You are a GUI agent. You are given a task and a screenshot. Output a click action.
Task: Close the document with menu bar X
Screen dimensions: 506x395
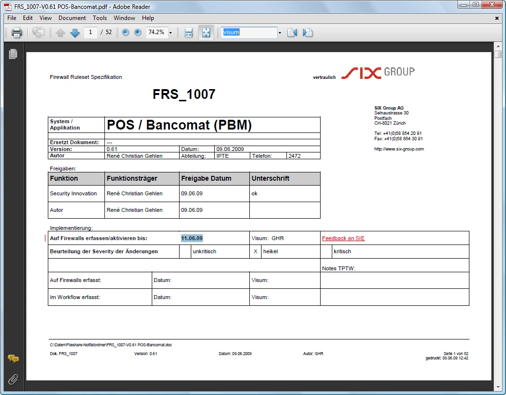tap(497, 19)
